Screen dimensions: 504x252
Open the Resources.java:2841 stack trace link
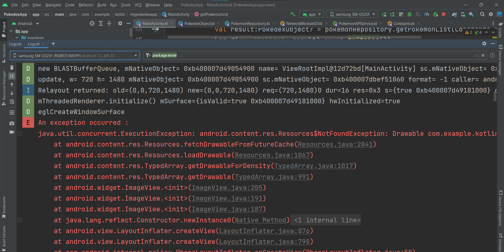point(335,144)
